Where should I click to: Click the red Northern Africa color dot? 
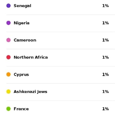[x=9, y=57]
